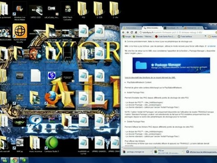The image size is (217, 163).
Task: Expand the bookmarks overflow arrow
Action: coord(205,36)
